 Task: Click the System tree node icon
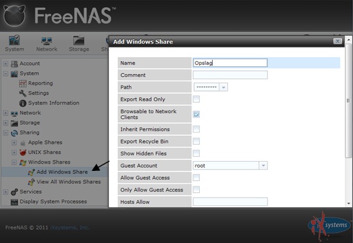coord(14,73)
